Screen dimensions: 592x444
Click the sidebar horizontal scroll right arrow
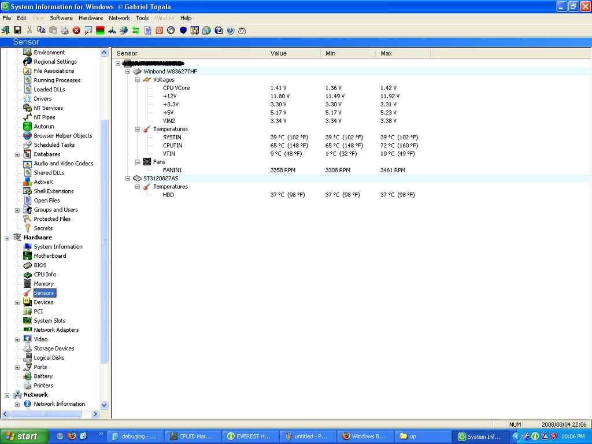95,414
